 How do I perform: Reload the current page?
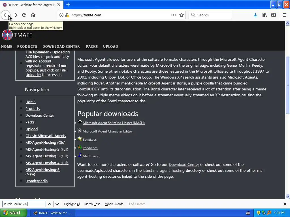pyautogui.click(x=24, y=15)
